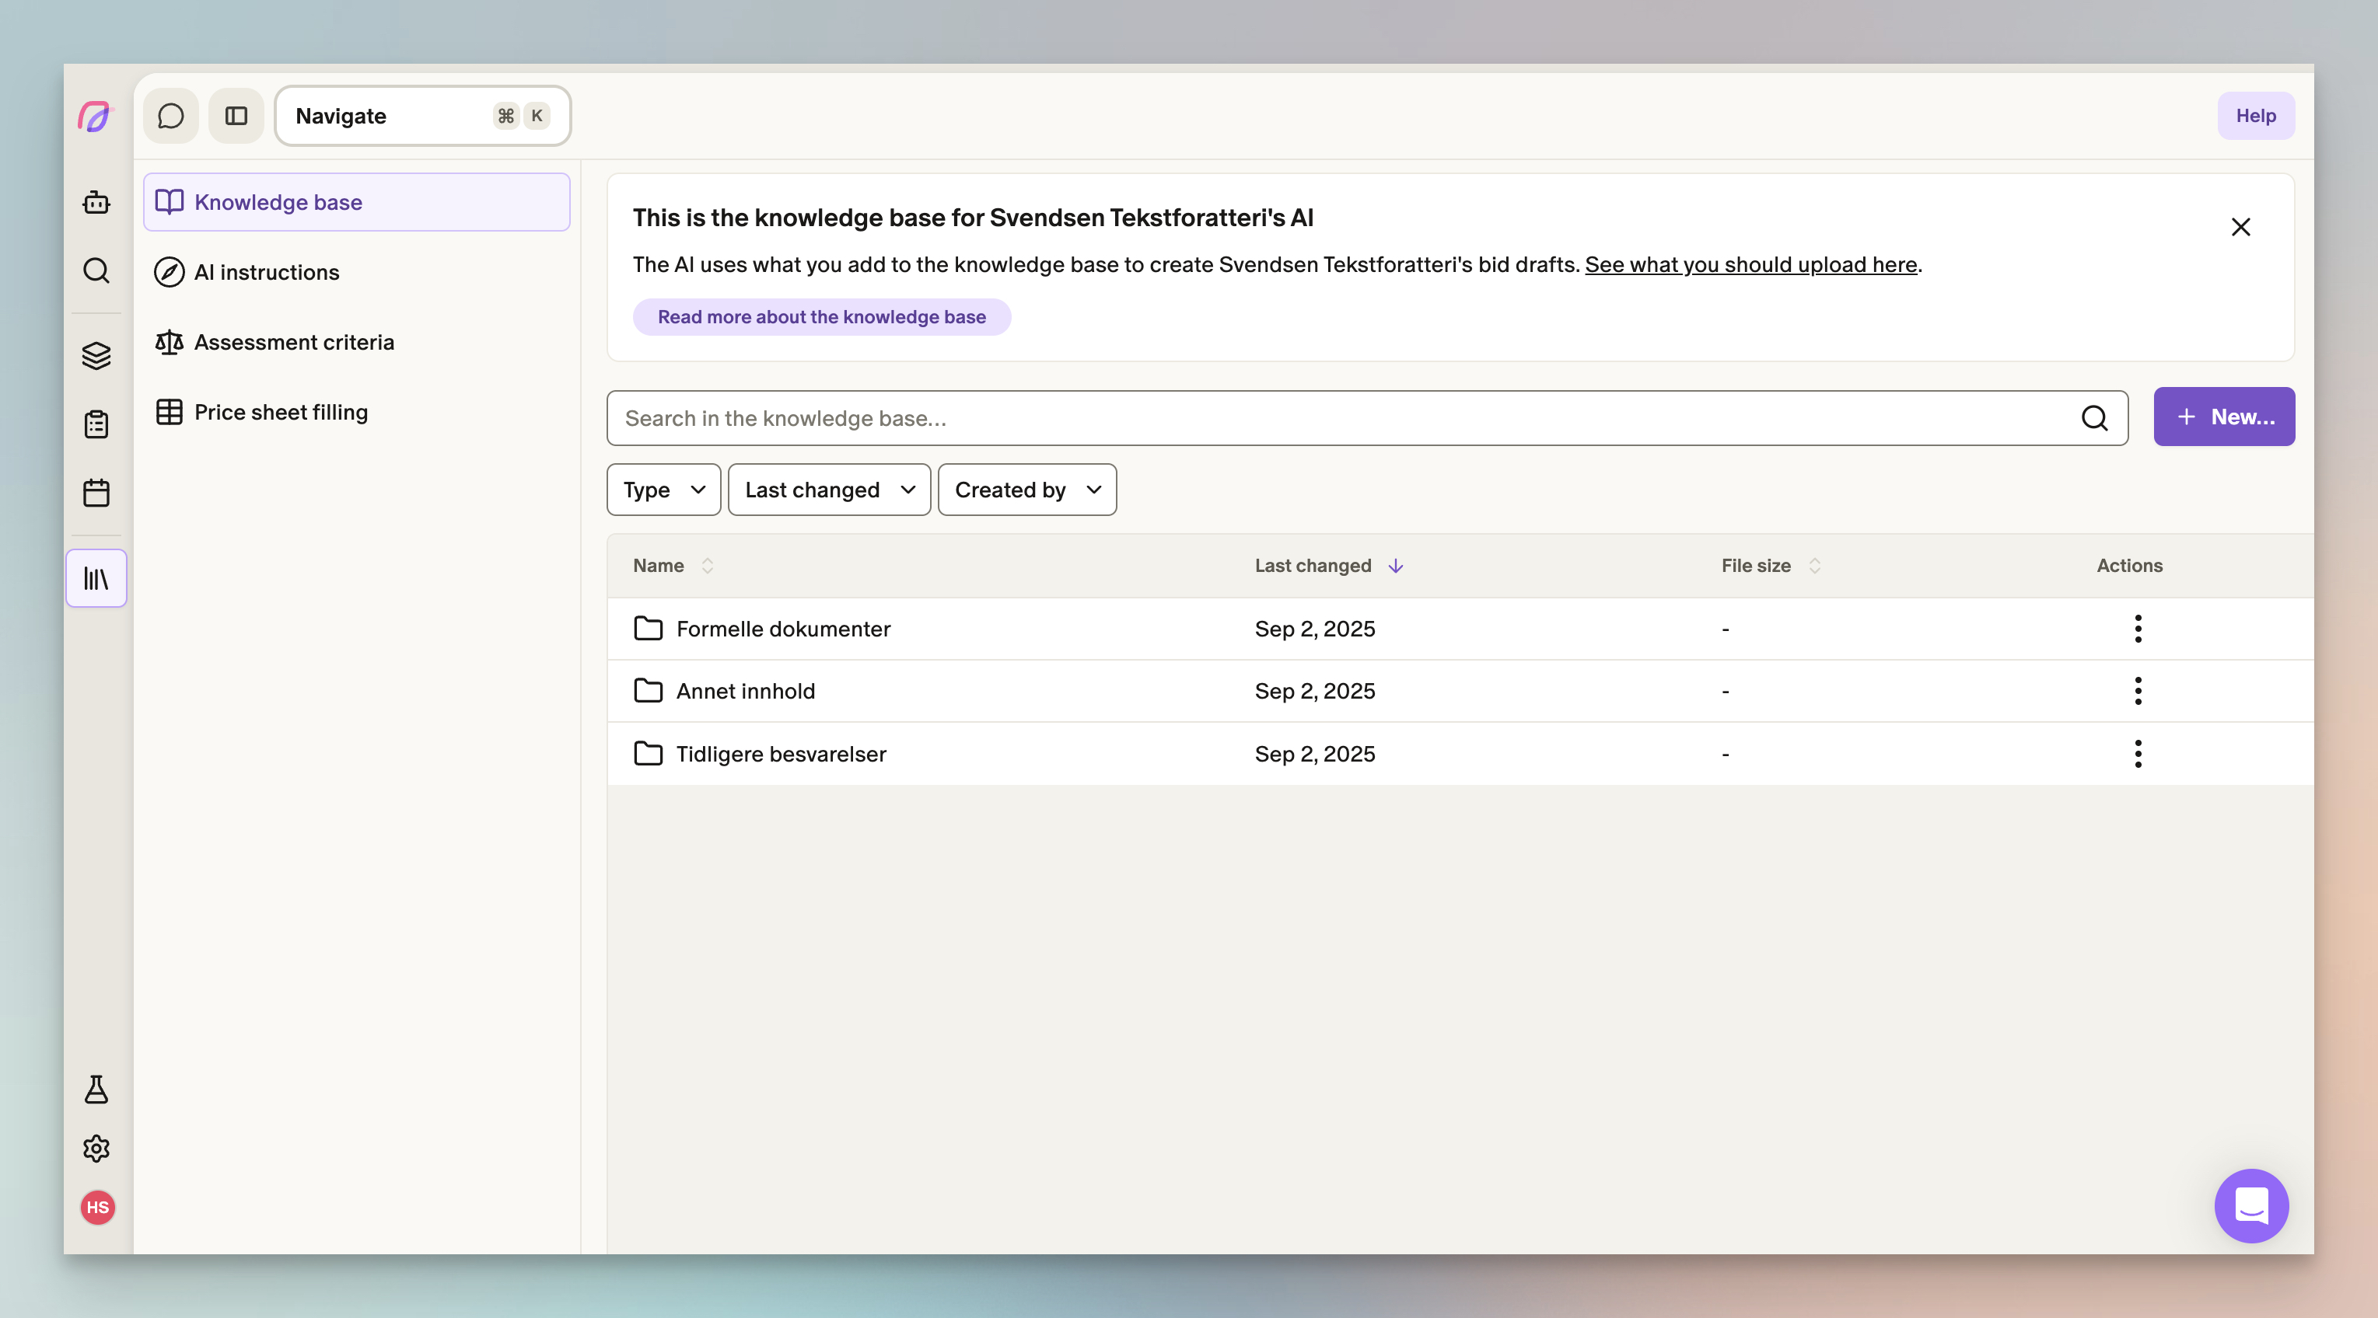Open AI instructions section
Screen dimensions: 2378x1318
(x=356, y=272)
